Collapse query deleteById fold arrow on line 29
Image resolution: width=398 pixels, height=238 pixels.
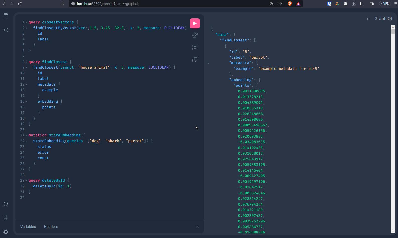26,181
